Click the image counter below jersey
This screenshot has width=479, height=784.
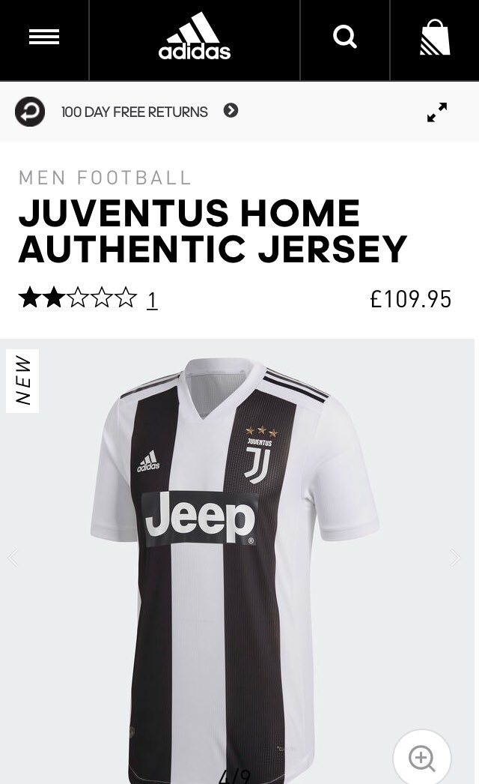click(234, 777)
